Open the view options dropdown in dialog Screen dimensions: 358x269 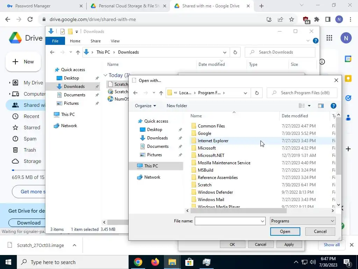309,106
